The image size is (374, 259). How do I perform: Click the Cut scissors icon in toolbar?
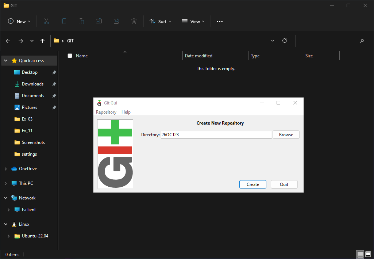pyautogui.click(x=46, y=22)
